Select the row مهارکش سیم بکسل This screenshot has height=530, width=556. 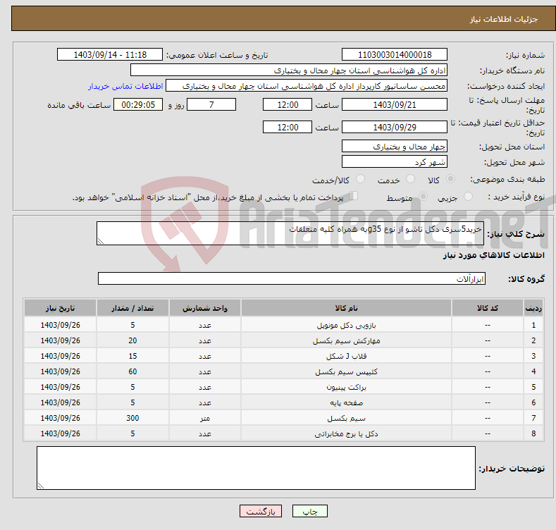coord(284,340)
